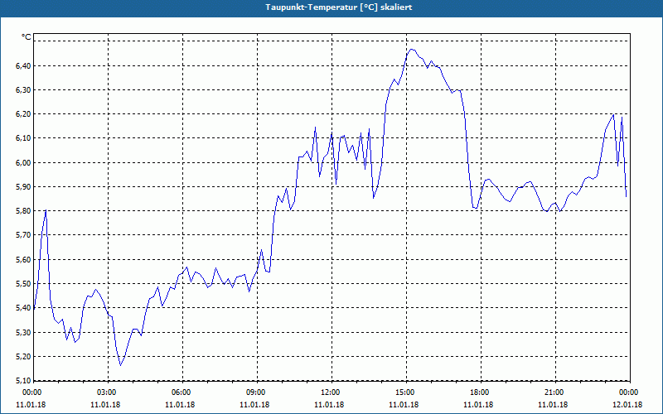Screen dimensions: 663x414
Task: Click the 11.01.18 date under 12:00
Action: pos(329,405)
